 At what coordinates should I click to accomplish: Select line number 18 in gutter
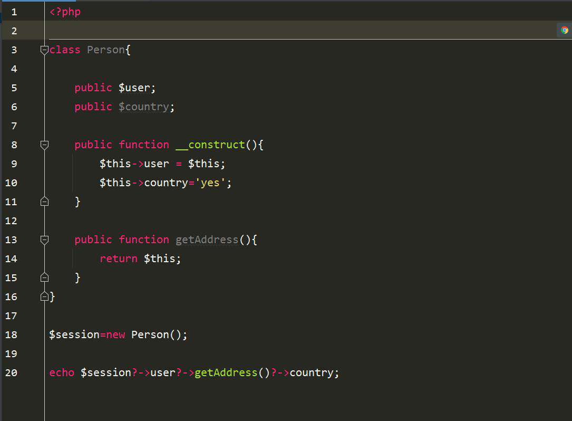11,335
